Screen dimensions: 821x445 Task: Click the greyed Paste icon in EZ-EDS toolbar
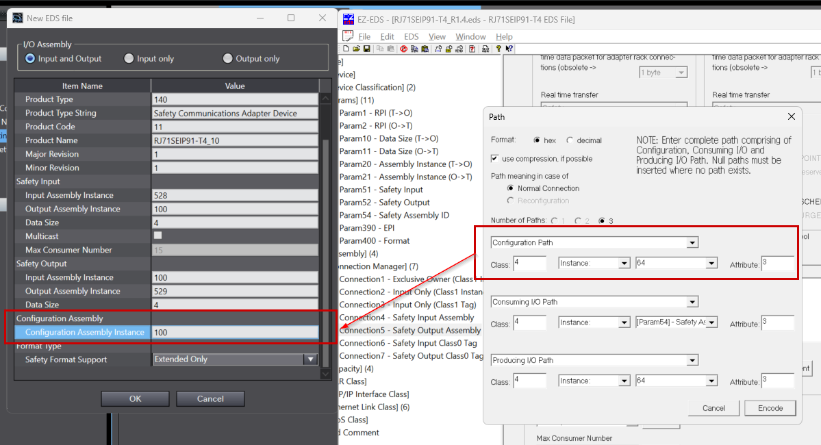390,49
